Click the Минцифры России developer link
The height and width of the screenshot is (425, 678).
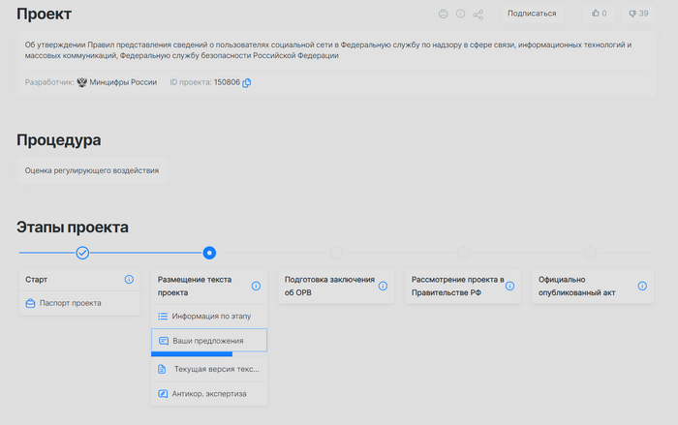(x=123, y=82)
